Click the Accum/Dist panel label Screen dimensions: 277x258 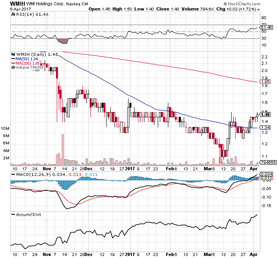(28, 214)
